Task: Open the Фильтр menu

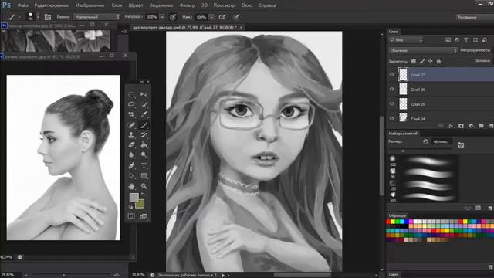Action: coord(187,5)
